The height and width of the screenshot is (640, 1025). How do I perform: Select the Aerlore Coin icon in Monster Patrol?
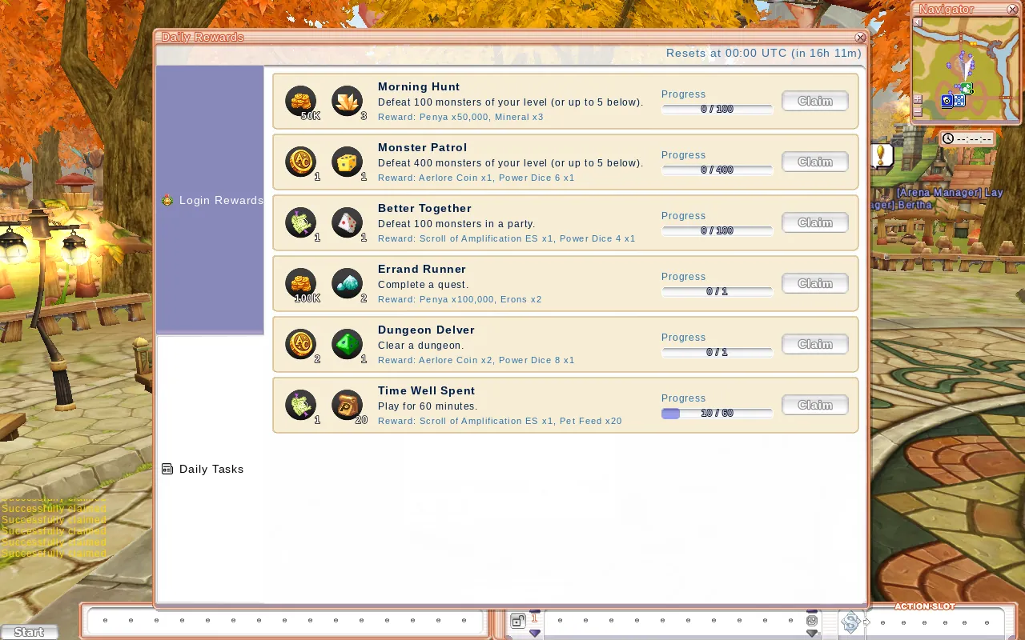tap(301, 162)
